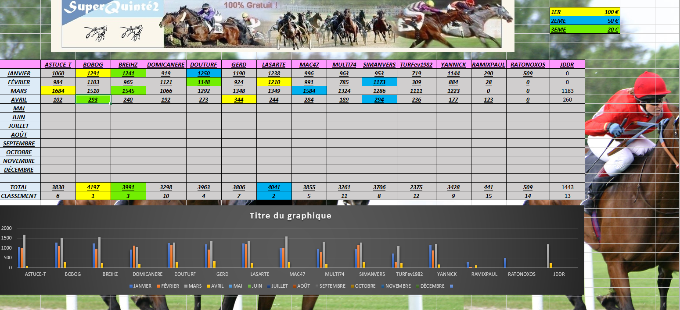The image size is (680, 310).
Task: Select the AVRIL legend entry in the chart
Action: point(216,286)
